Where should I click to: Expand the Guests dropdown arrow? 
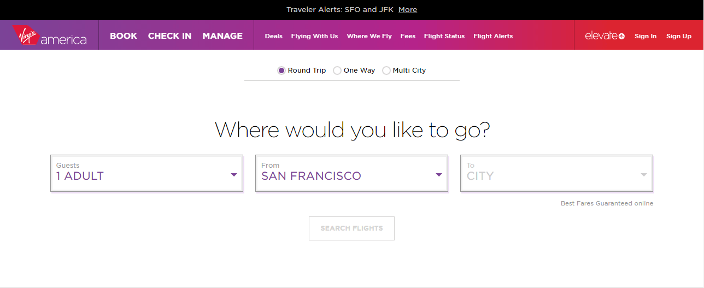(x=234, y=175)
